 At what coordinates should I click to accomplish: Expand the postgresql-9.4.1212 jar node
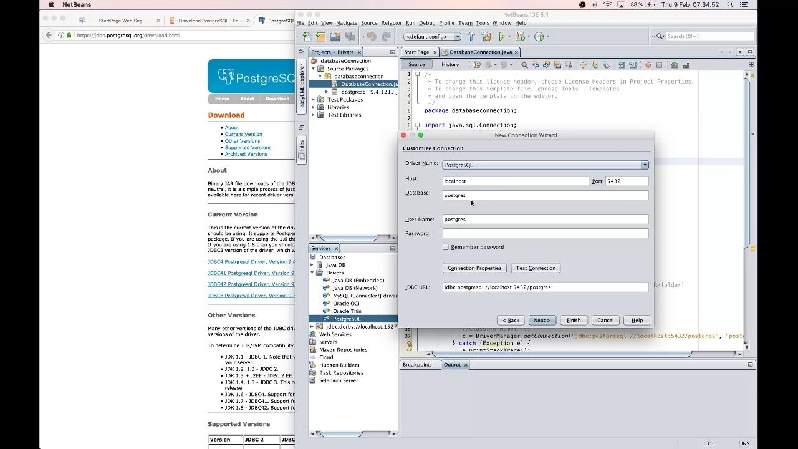click(x=327, y=92)
